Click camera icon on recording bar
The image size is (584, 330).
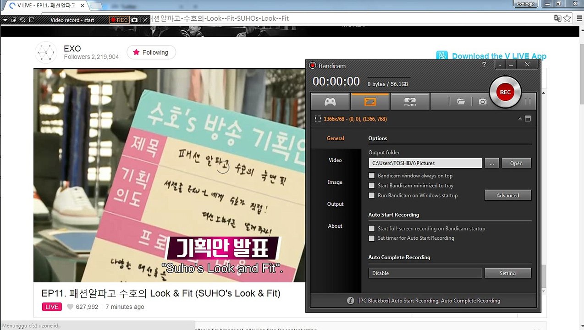134,20
